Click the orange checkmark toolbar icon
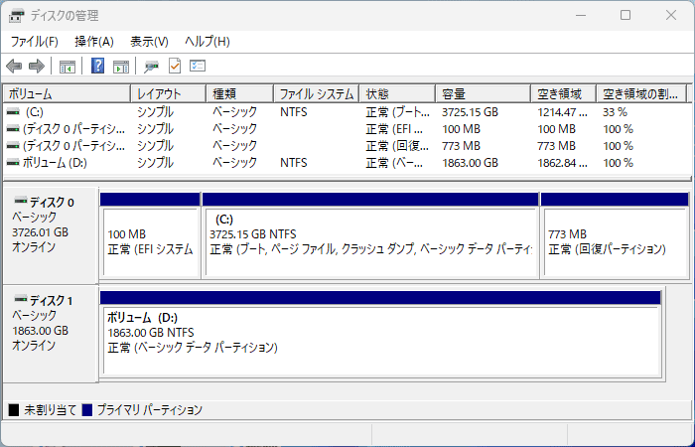Image resolution: width=695 pixels, height=447 pixels. (175, 67)
